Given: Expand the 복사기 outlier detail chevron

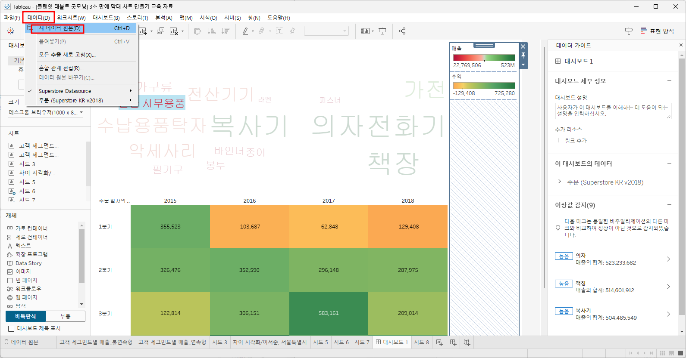Looking at the screenshot, I should coord(668,314).
